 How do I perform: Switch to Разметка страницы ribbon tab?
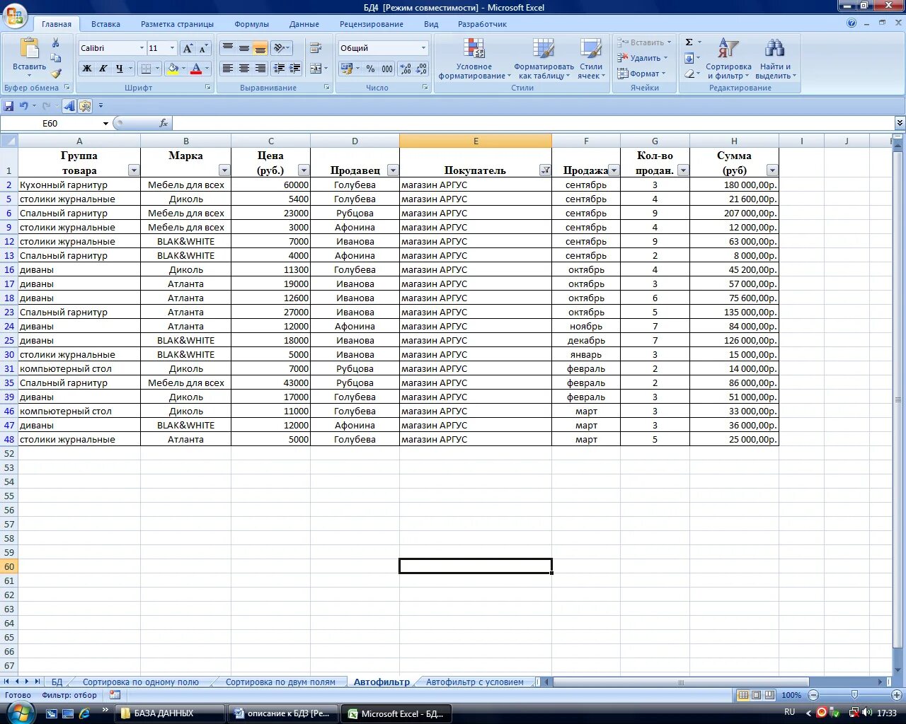(x=177, y=24)
